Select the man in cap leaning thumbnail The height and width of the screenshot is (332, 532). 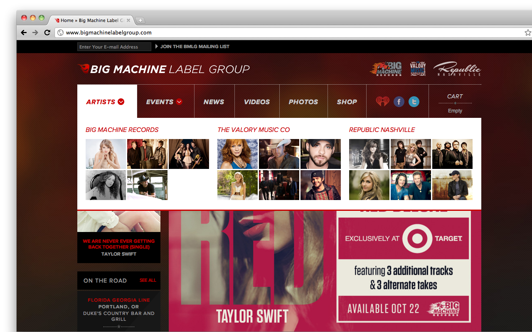click(x=147, y=185)
